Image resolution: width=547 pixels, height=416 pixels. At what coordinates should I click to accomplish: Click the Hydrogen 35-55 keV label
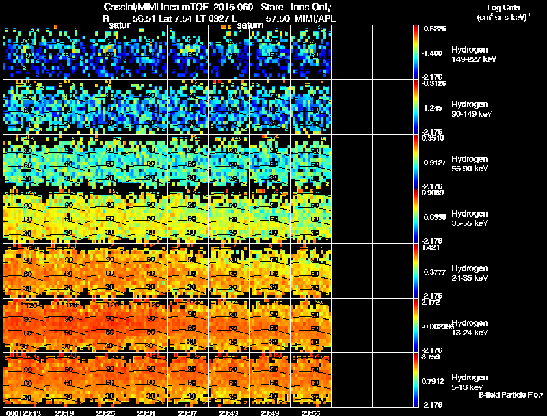pos(470,219)
